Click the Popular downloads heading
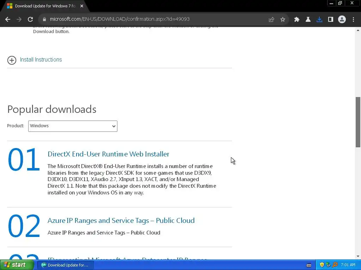The width and height of the screenshot is (361, 270). 52,109
